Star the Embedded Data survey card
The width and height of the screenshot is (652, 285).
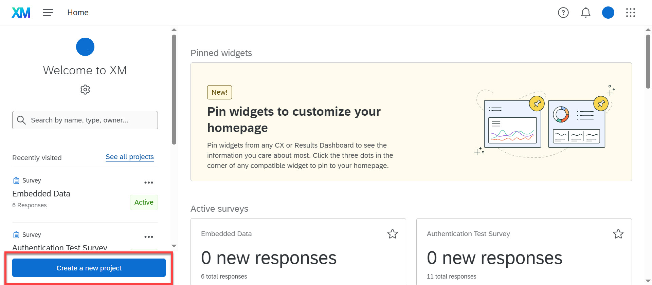tap(392, 233)
